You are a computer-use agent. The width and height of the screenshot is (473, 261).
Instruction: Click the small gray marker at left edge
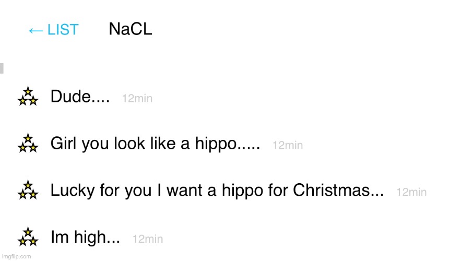(x=2, y=68)
